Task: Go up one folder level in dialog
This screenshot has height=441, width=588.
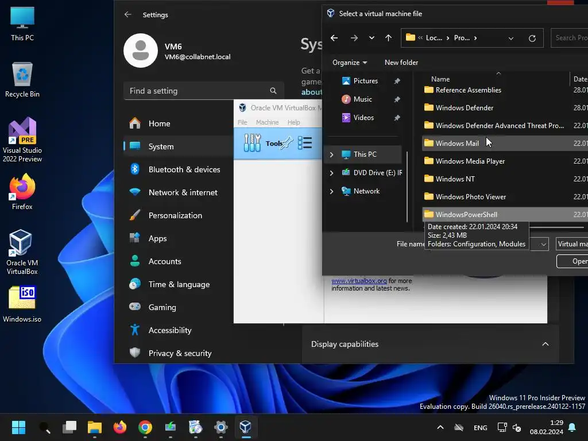Action: (x=389, y=38)
